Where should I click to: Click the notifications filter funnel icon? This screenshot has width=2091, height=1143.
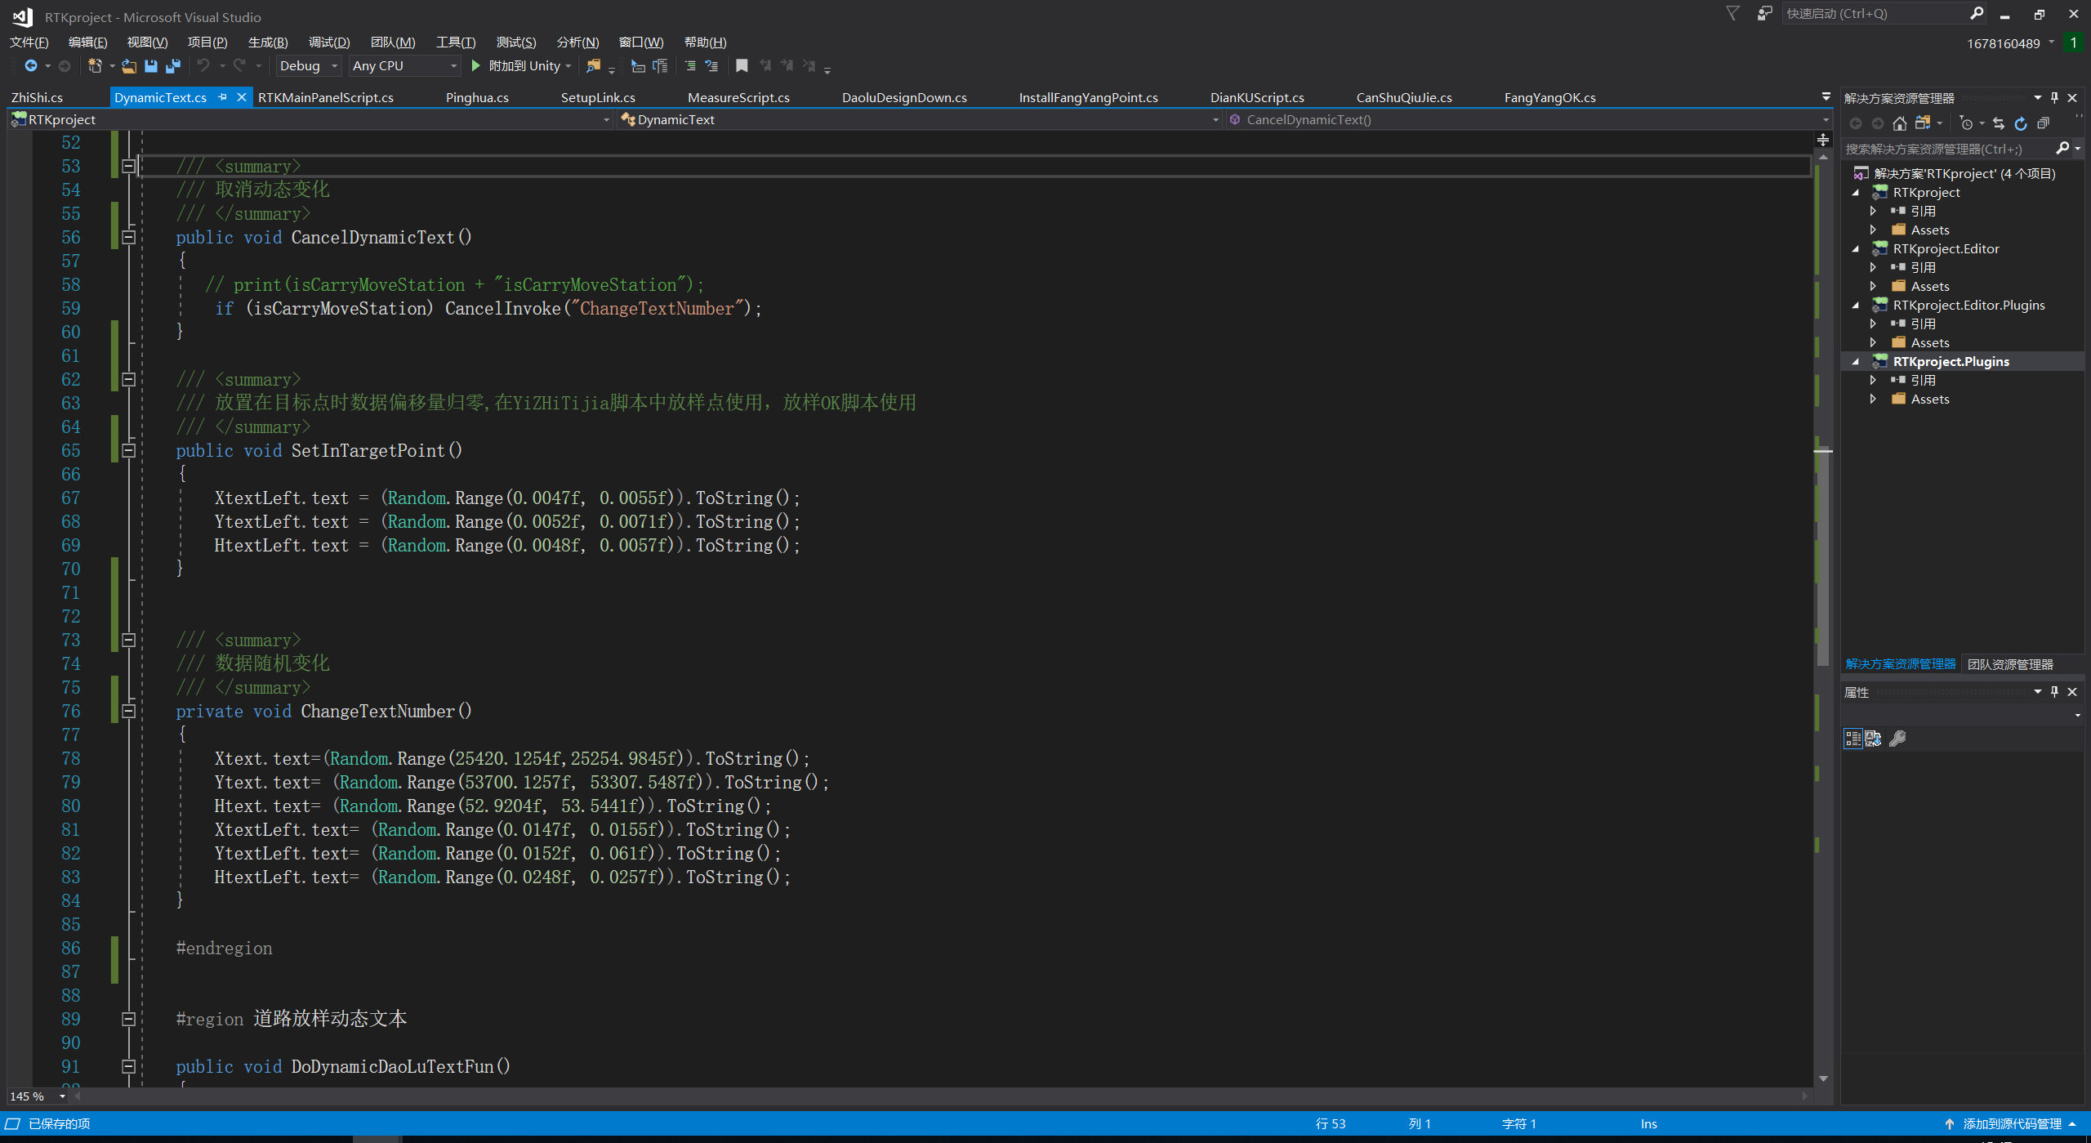click(x=1732, y=14)
